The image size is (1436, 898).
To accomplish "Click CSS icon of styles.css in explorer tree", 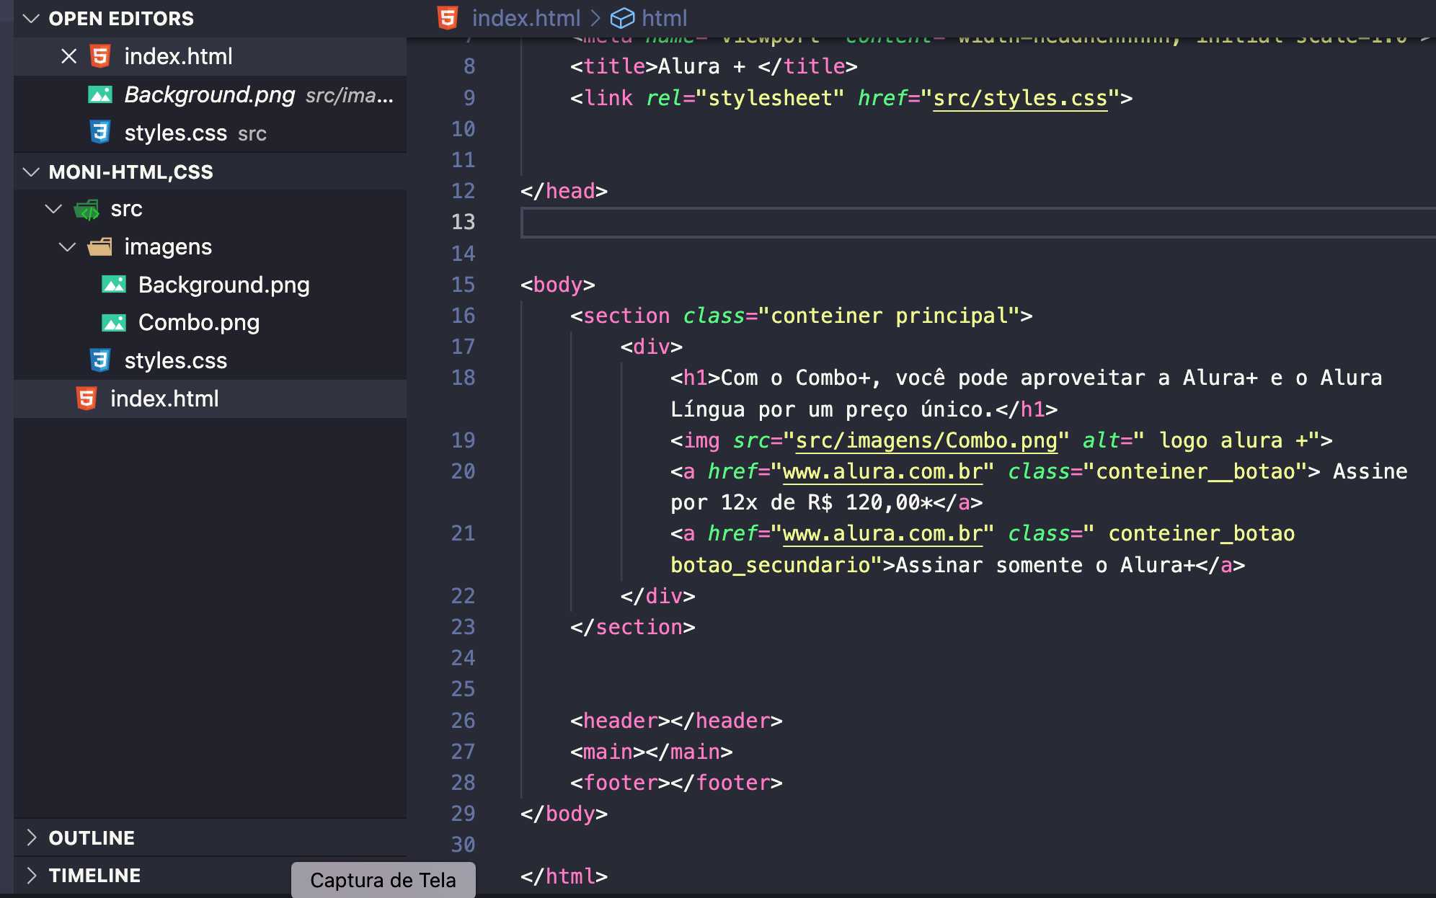I will coord(100,360).
